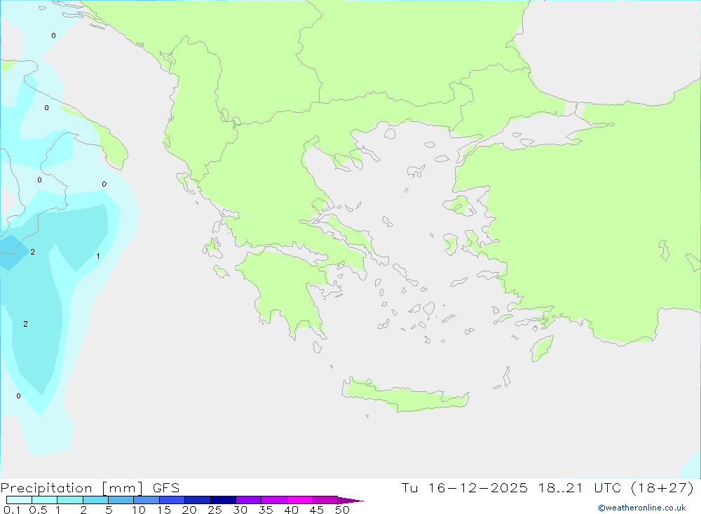This screenshot has width=701, height=514.
Task: Click the 1–2 mm legend swatch
Action: pyautogui.click(x=69, y=500)
